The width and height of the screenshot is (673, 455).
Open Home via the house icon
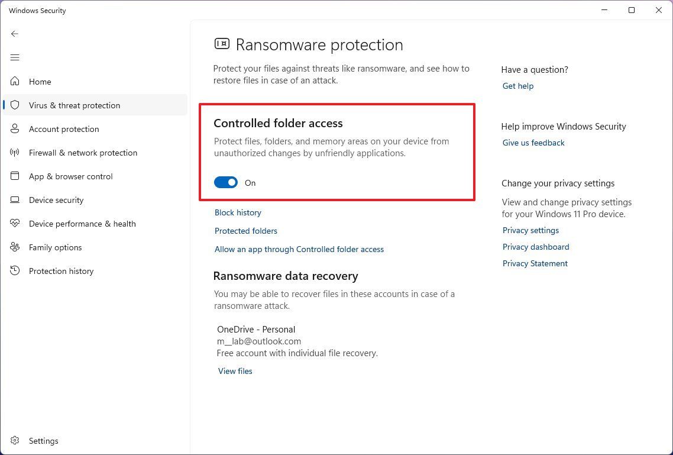(15, 82)
